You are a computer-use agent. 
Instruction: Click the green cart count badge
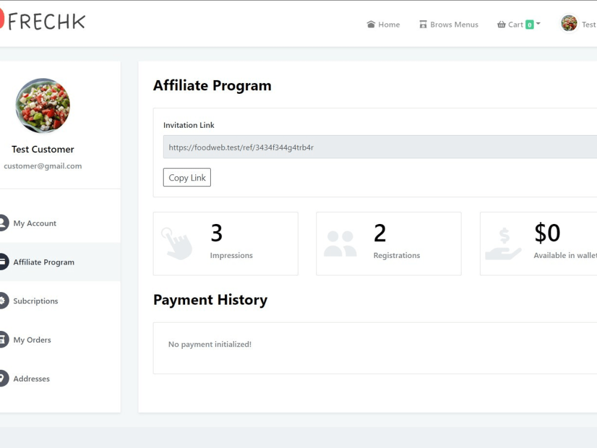[x=529, y=24]
